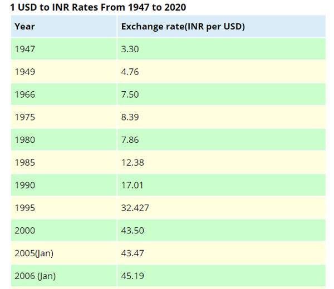Image resolution: width=334 pixels, height=289 pixels.
Task: Click the 1949 year cell
Action: (24, 72)
